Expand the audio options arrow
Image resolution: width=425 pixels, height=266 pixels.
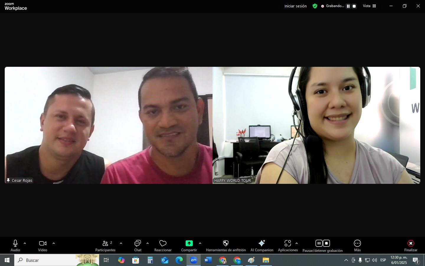(x=25, y=244)
